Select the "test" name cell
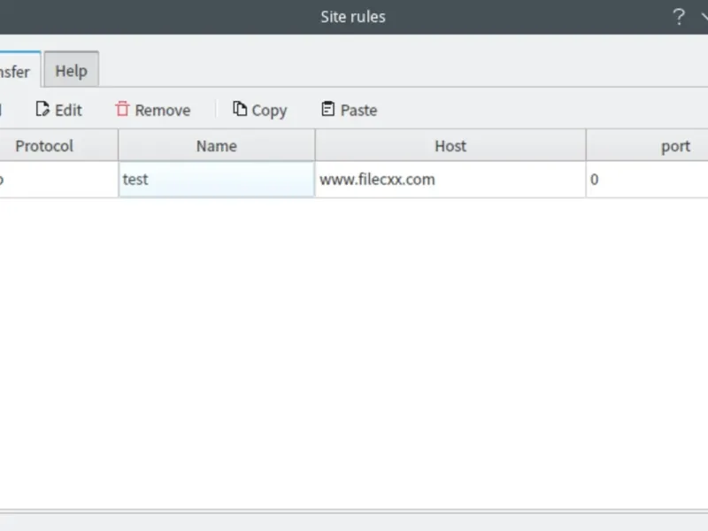Image resolution: width=708 pixels, height=531 pixels. [x=217, y=180]
